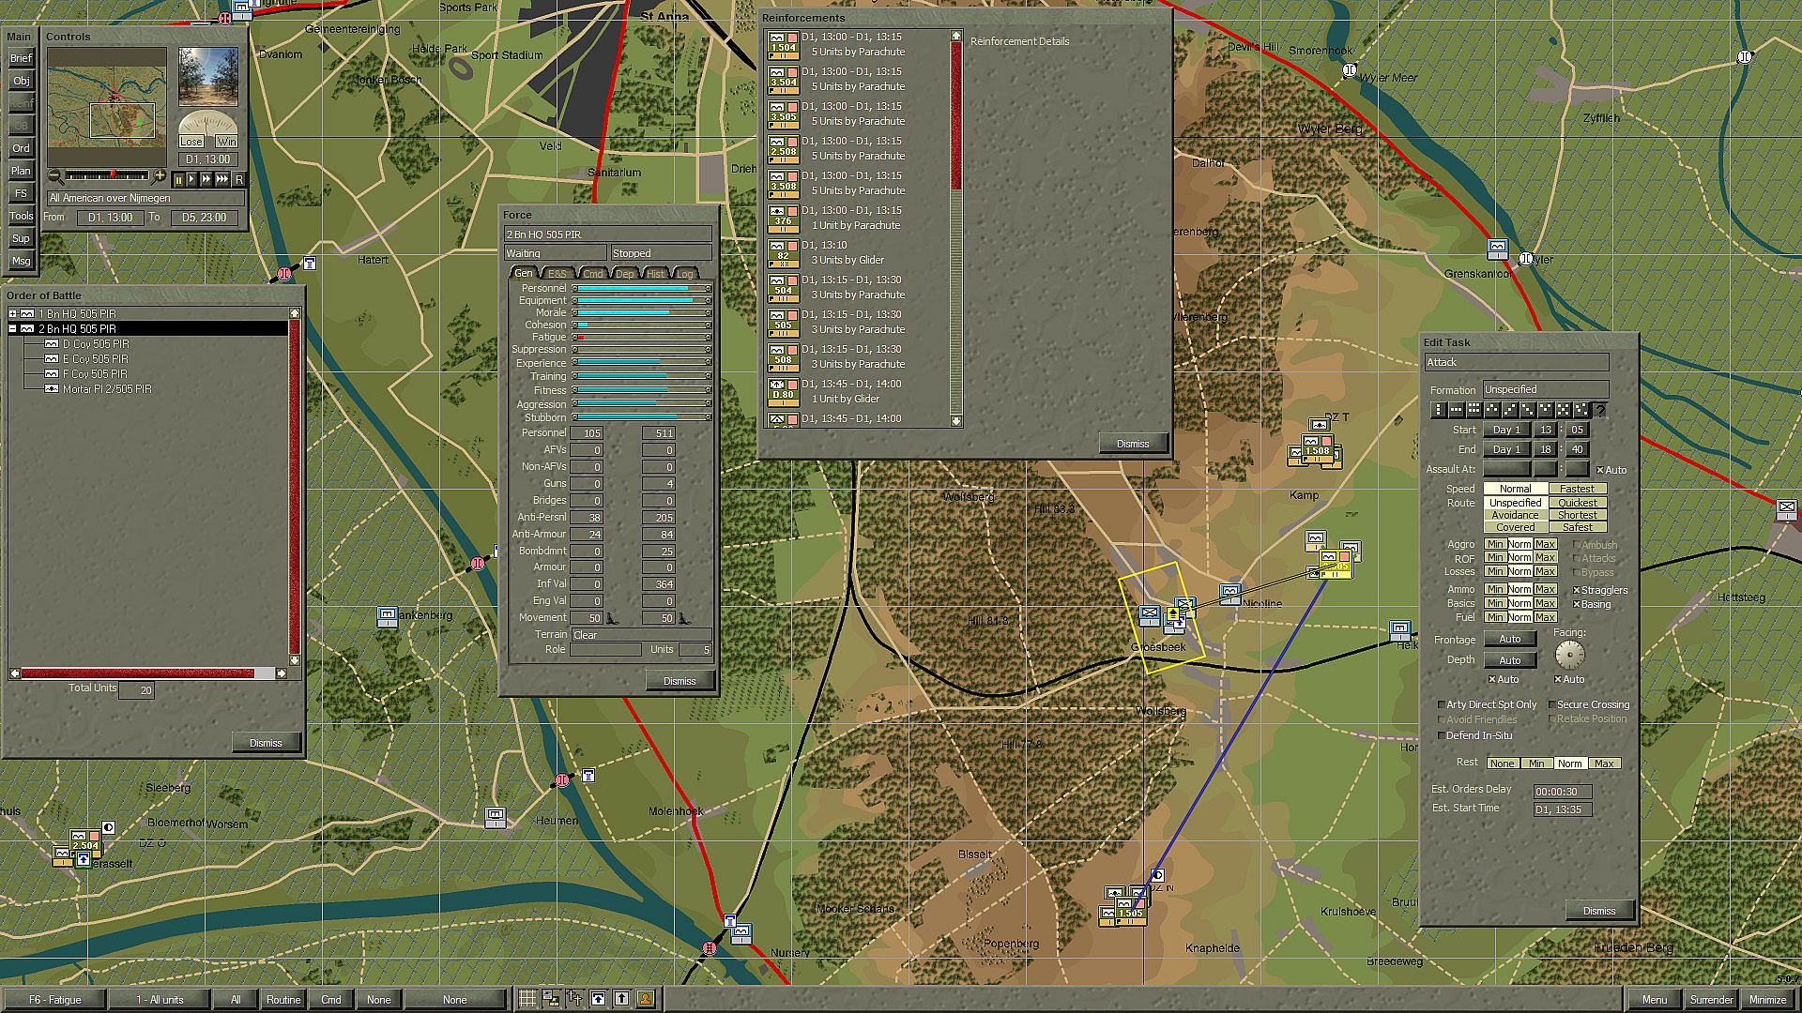Collapse the 2 Bn HQ 505 PIR tree node
The width and height of the screenshot is (1802, 1013).
point(13,329)
